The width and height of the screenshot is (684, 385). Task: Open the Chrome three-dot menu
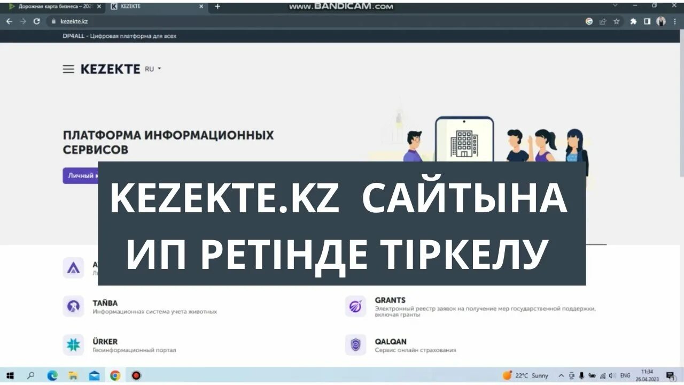[x=675, y=21]
